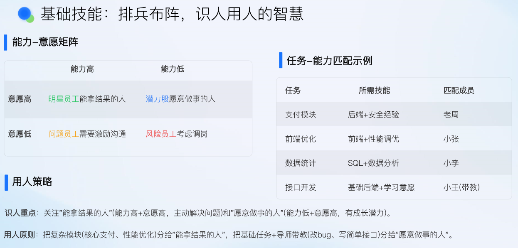518x248 pixels.
Task: Click the 匹配成员 column header
Action: 459,90
